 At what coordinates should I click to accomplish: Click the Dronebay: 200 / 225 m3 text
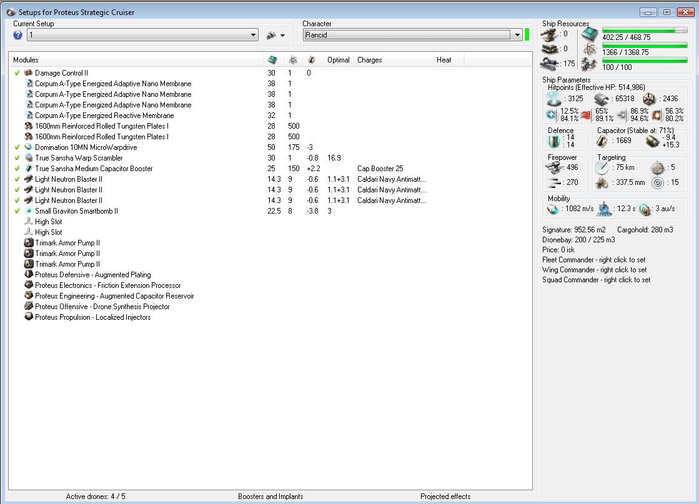pyautogui.click(x=578, y=240)
